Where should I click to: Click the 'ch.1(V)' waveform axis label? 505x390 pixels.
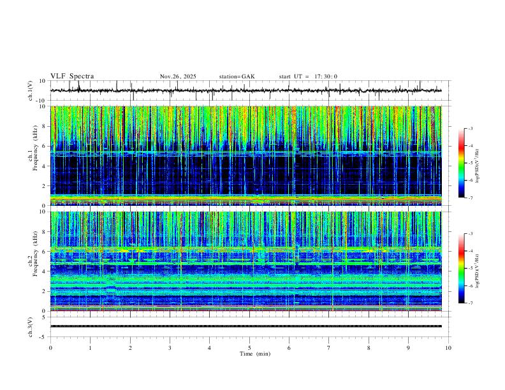[31, 90]
